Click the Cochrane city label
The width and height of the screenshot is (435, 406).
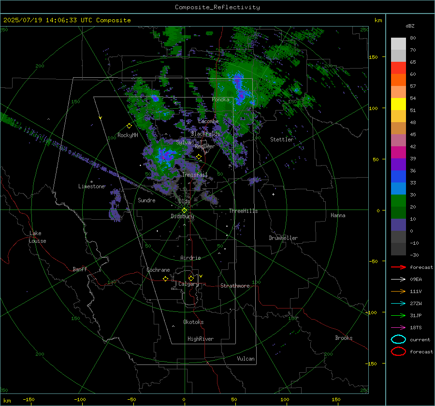158,270
